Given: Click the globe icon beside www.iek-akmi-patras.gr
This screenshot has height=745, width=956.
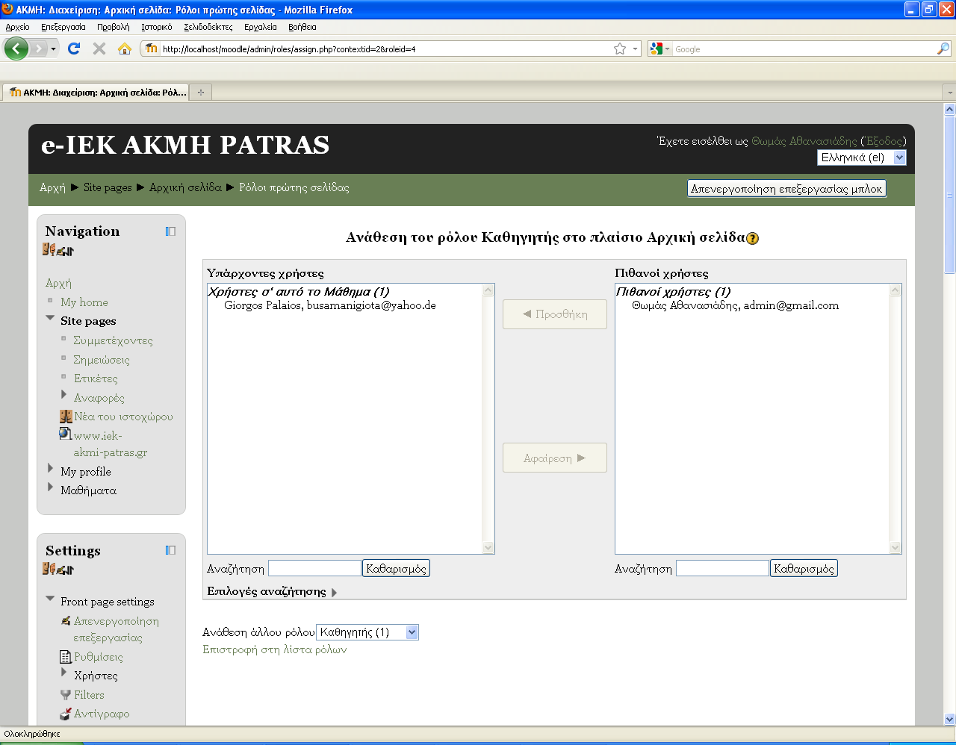Looking at the screenshot, I should click(66, 434).
